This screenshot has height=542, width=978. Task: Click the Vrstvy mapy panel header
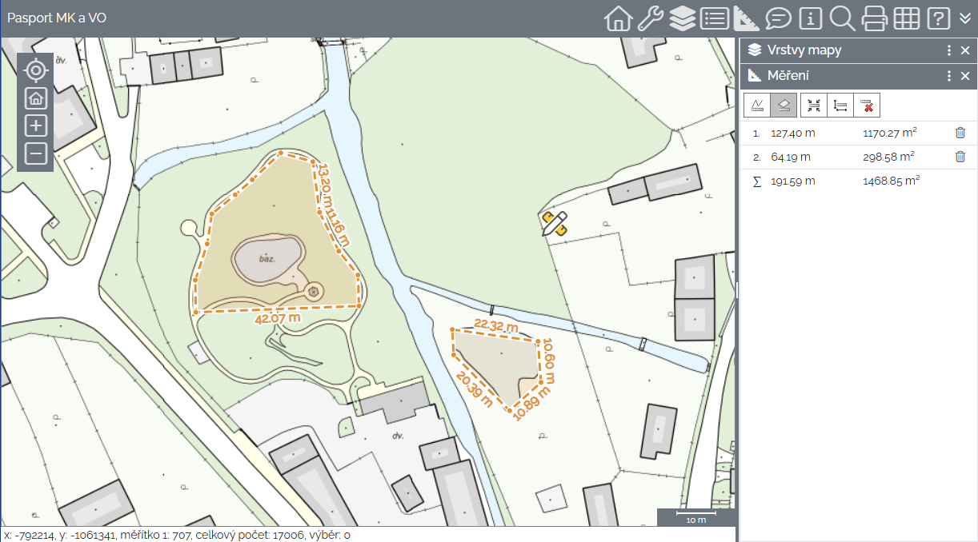[840, 50]
